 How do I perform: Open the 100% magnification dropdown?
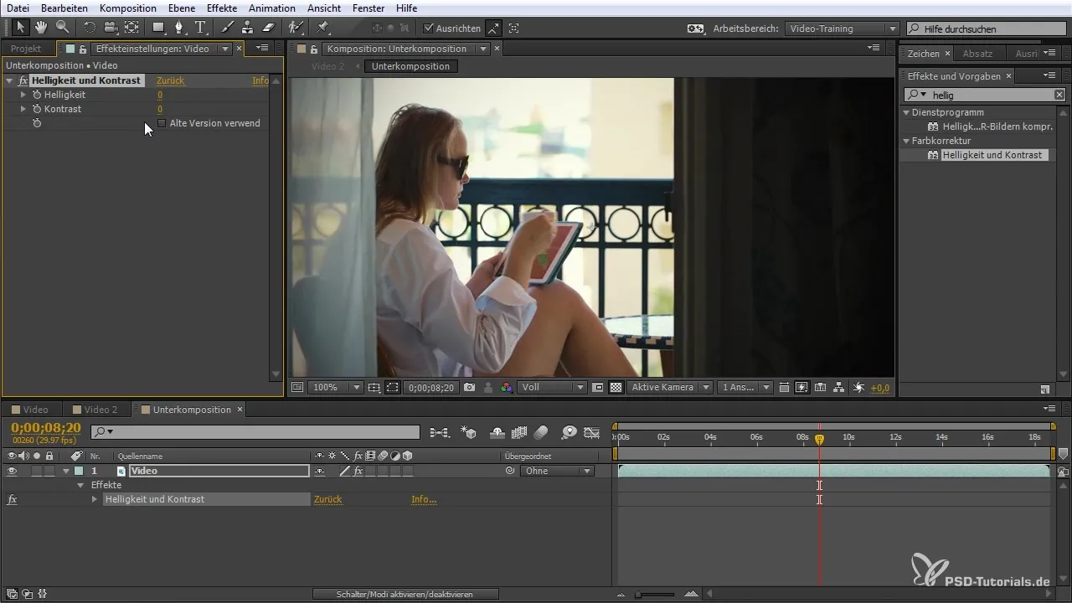334,388
